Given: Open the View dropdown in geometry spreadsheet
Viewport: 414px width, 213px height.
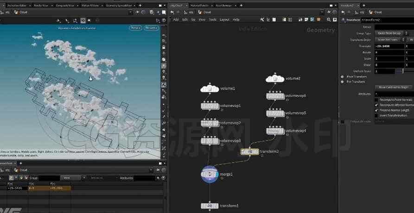Looking at the screenshot, I should (70, 178).
